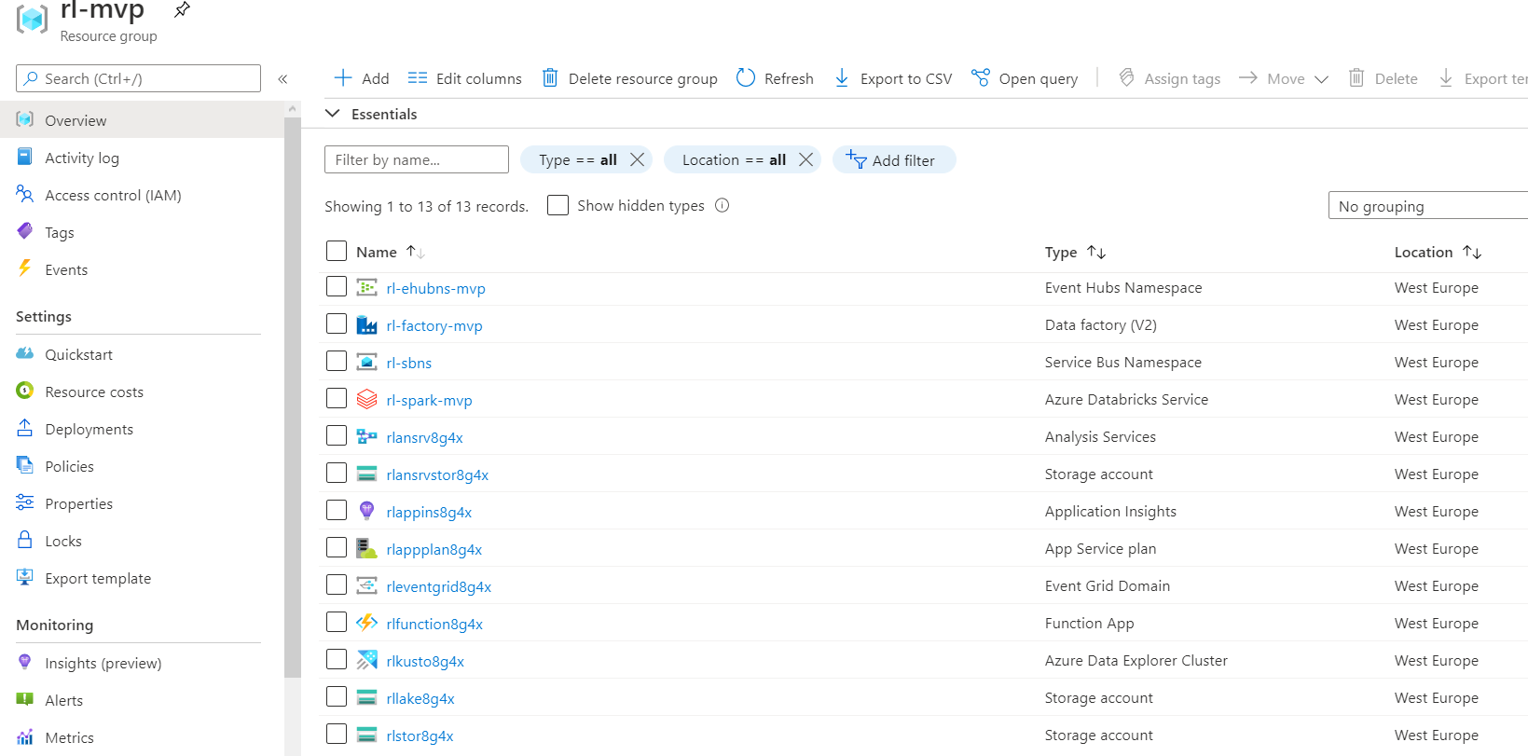Enable the Show hidden types checkbox

558,206
